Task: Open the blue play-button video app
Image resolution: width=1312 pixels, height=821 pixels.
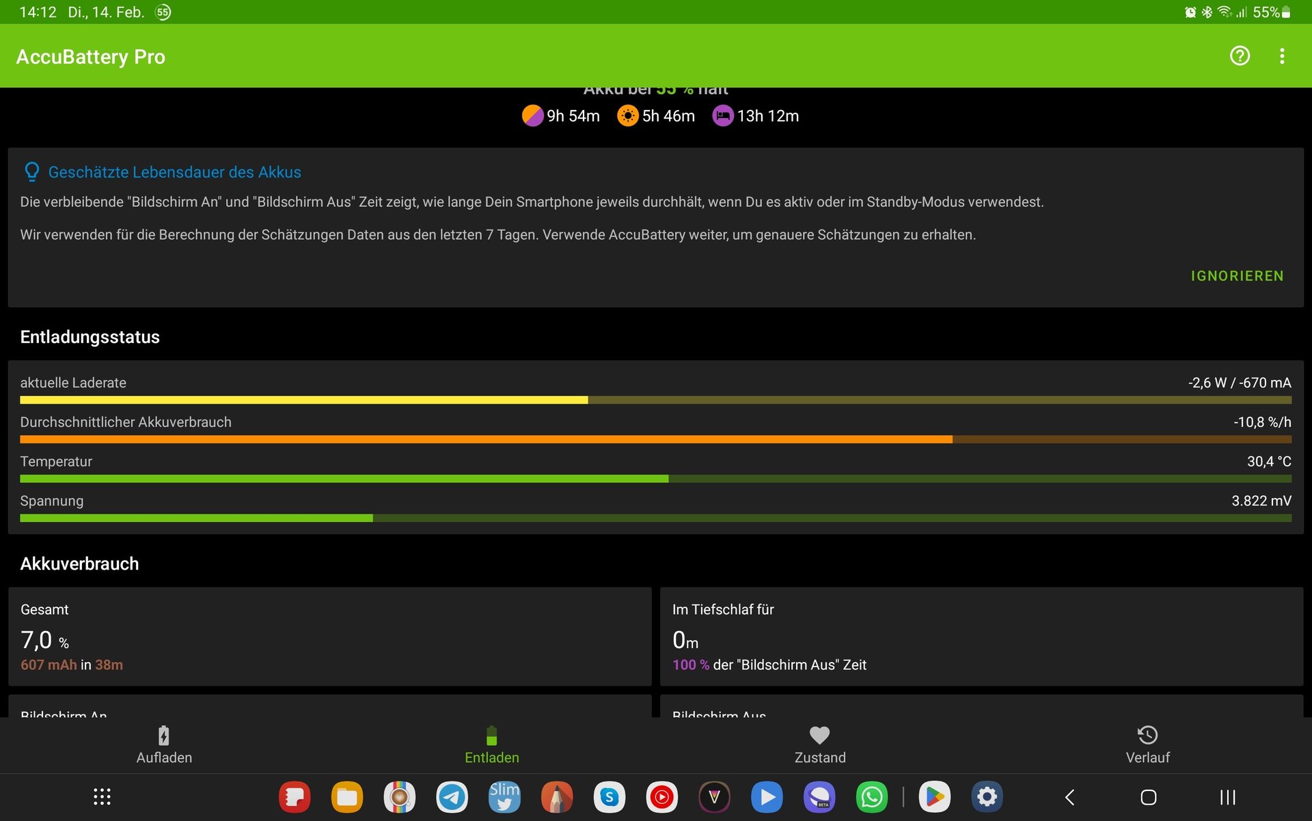Action: pyautogui.click(x=767, y=797)
